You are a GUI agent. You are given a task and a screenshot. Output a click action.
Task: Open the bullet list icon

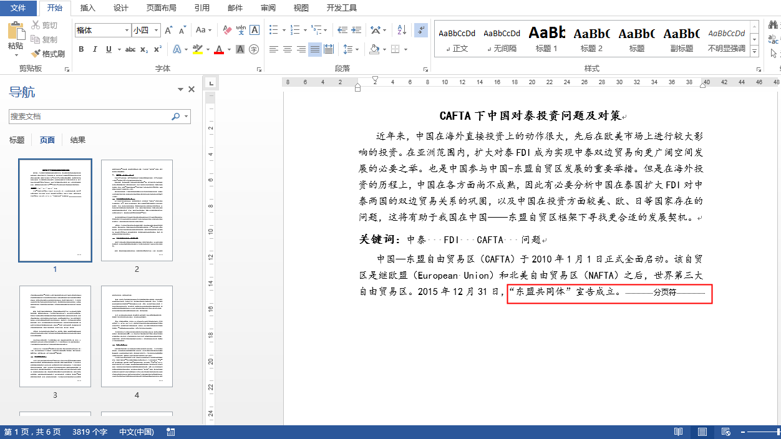coord(272,29)
